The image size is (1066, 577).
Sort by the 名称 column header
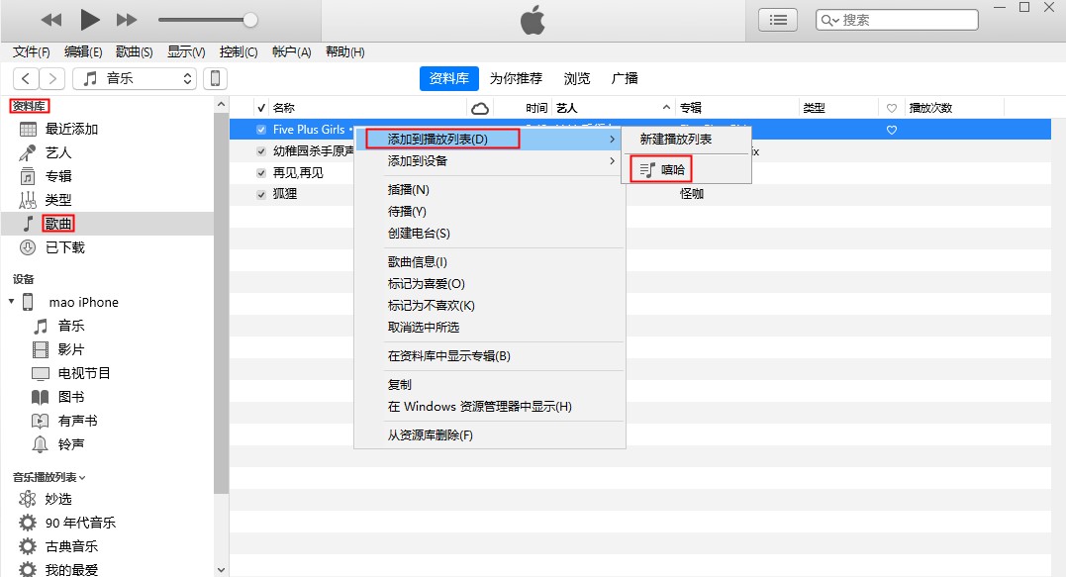pos(283,108)
